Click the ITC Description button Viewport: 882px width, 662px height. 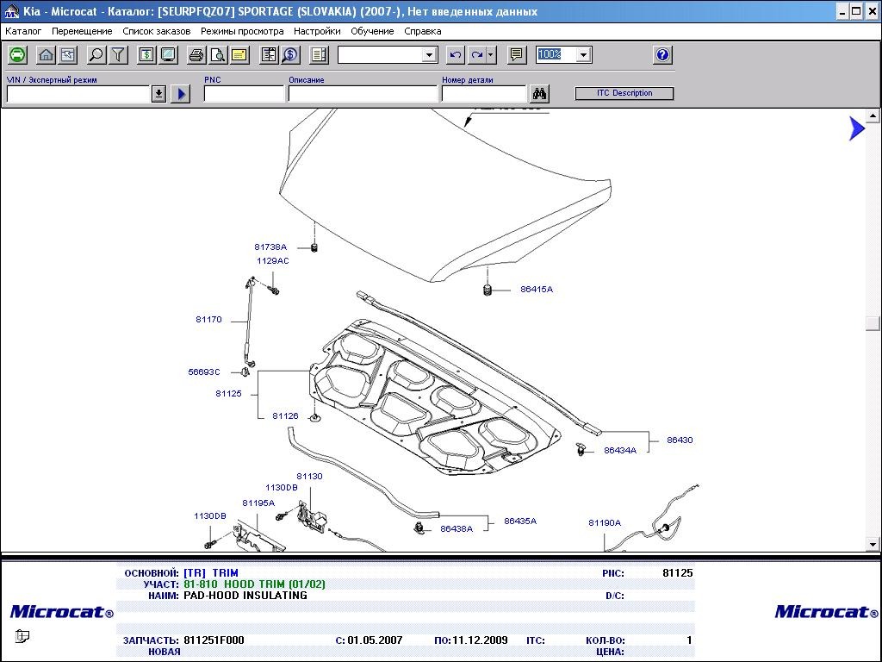point(624,93)
